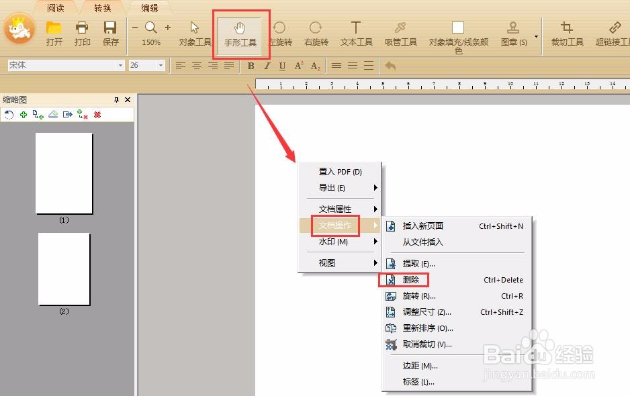The width and height of the screenshot is (630, 396).
Task: Rotate the page left with 左旋转
Action: click(x=279, y=34)
